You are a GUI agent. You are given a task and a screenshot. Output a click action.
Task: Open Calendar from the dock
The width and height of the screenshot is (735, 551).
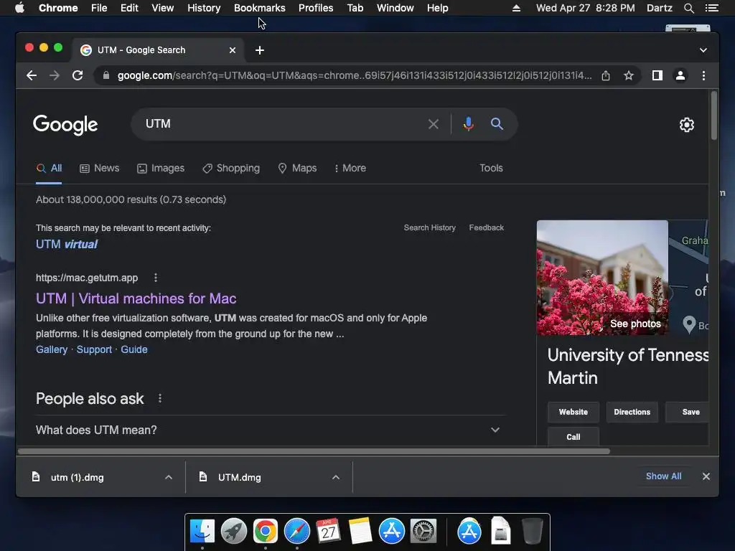pos(328,532)
